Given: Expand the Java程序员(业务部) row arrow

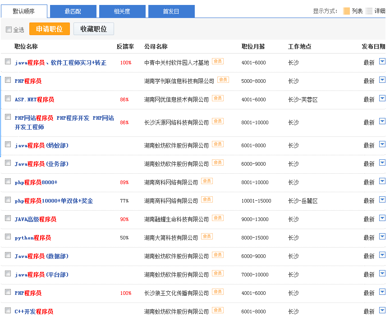Looking at the screenshot, I should 382,163.
